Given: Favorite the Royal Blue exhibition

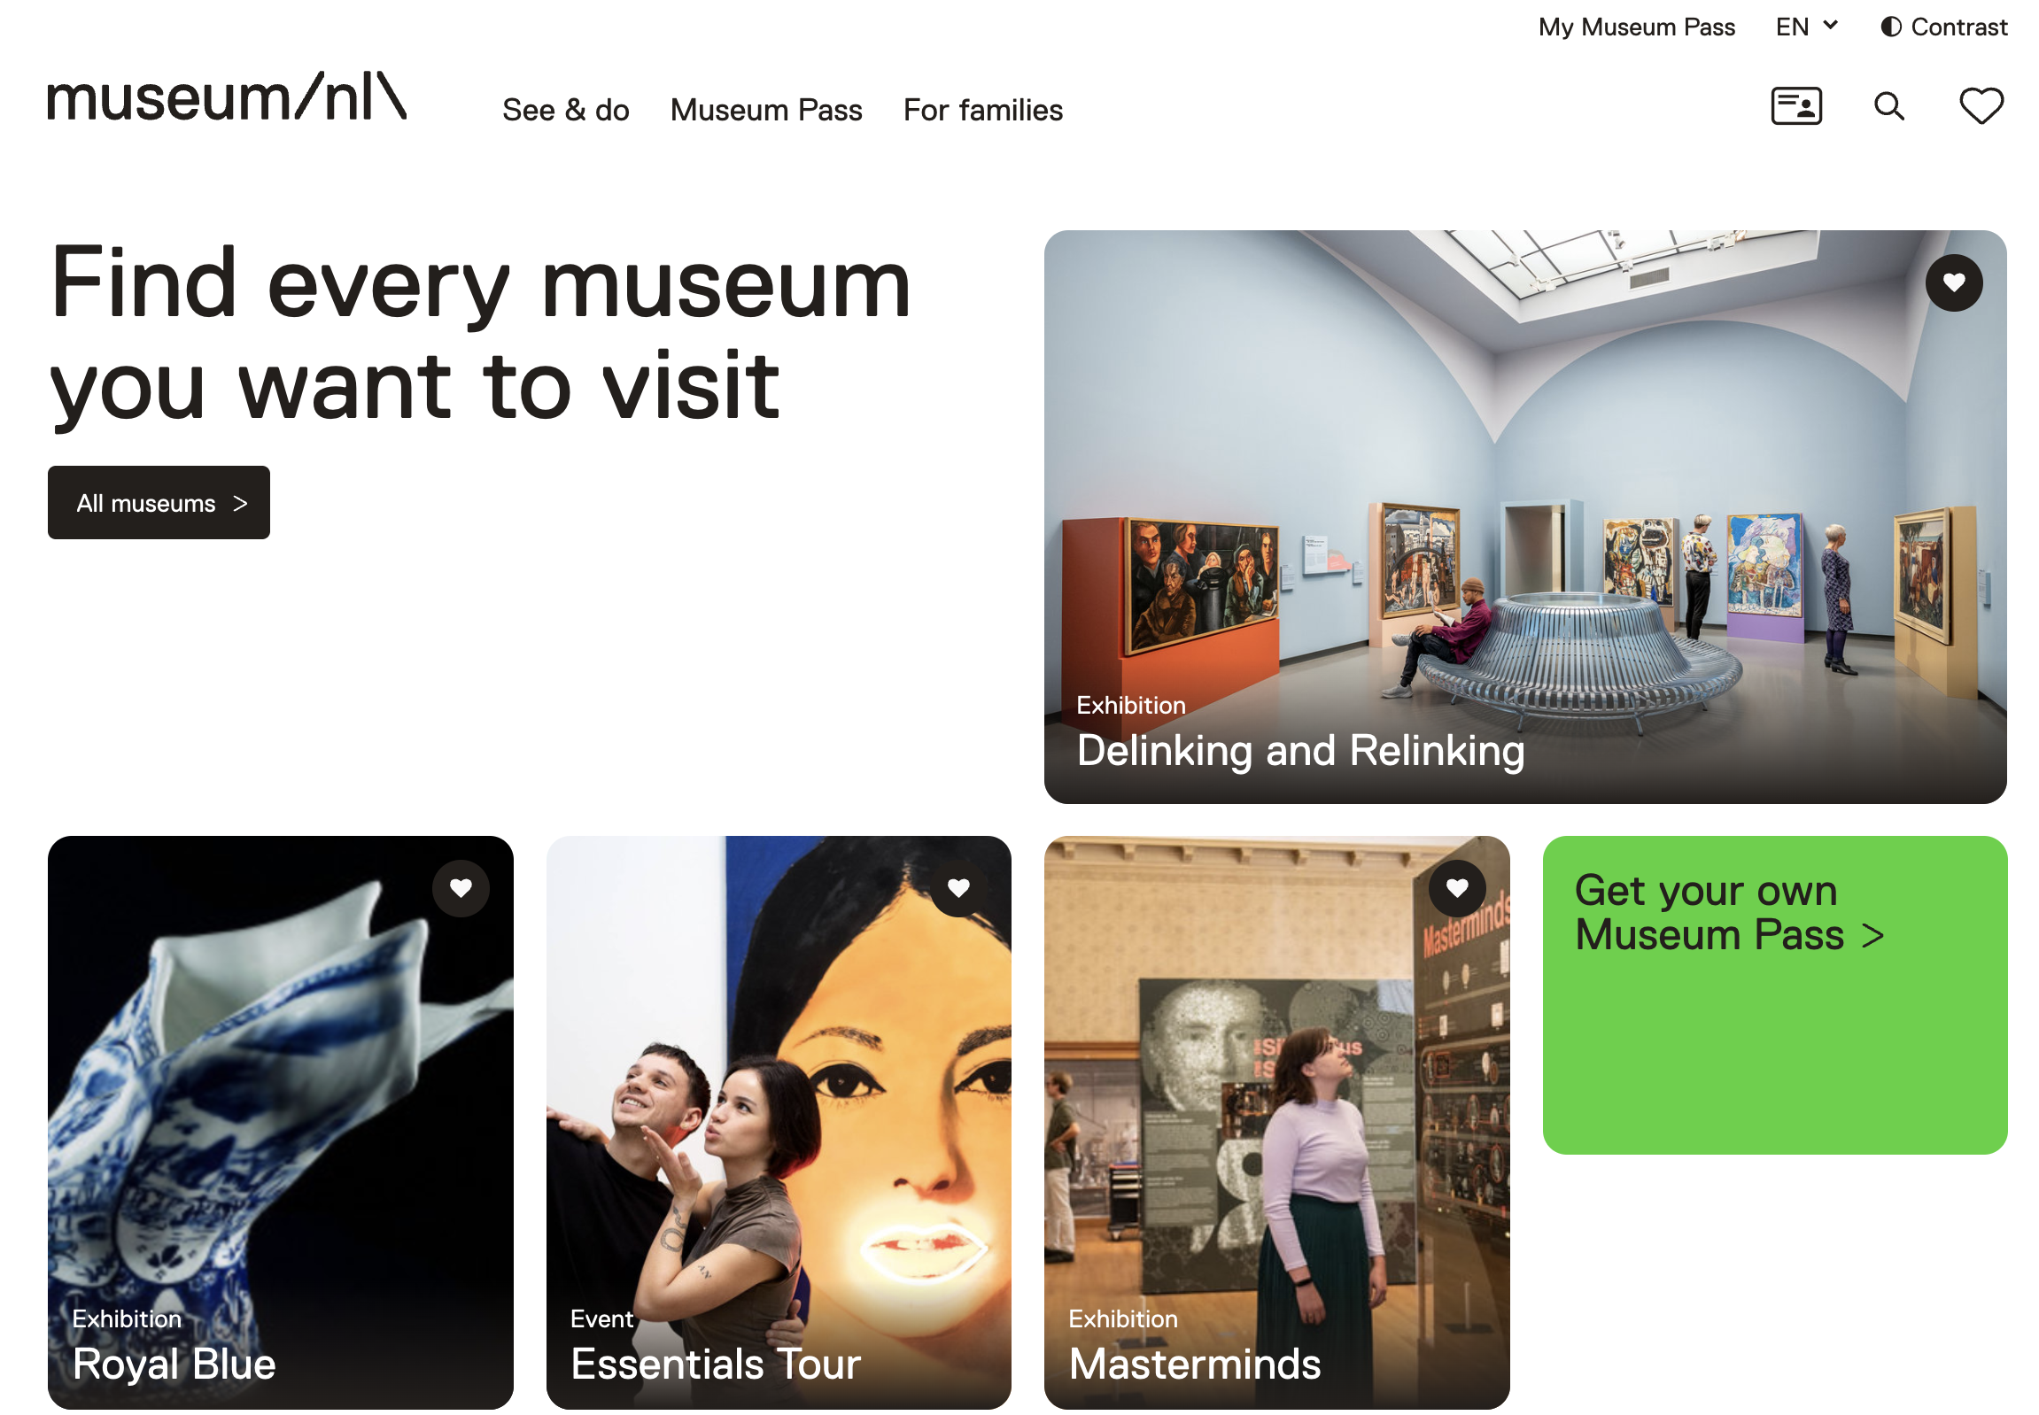Looking at the screenshot, I should (461, 888).
